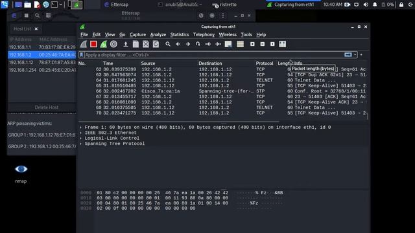This screenshot has width=415, height=233.
Task: Stop the running capture with red square
Action: (93, 44)
